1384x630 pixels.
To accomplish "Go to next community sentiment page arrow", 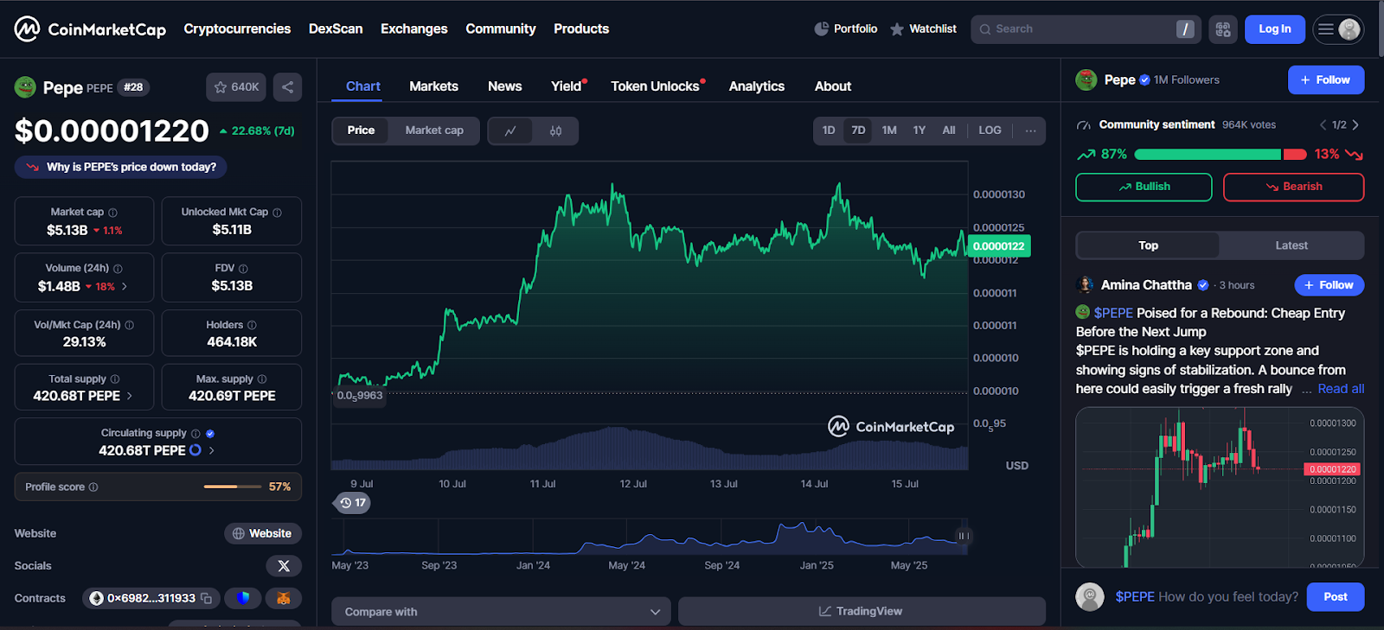I will tap(1355, 125).
